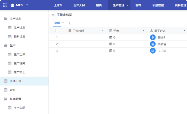Viewport: 187px width, 114px height.
Task: Click the table icon beside 生产报工
Action: [10, 72]
